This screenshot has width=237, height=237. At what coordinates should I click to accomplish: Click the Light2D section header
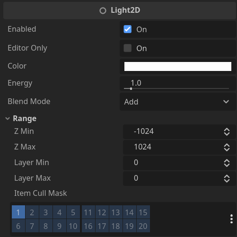(x=120, y=10)
